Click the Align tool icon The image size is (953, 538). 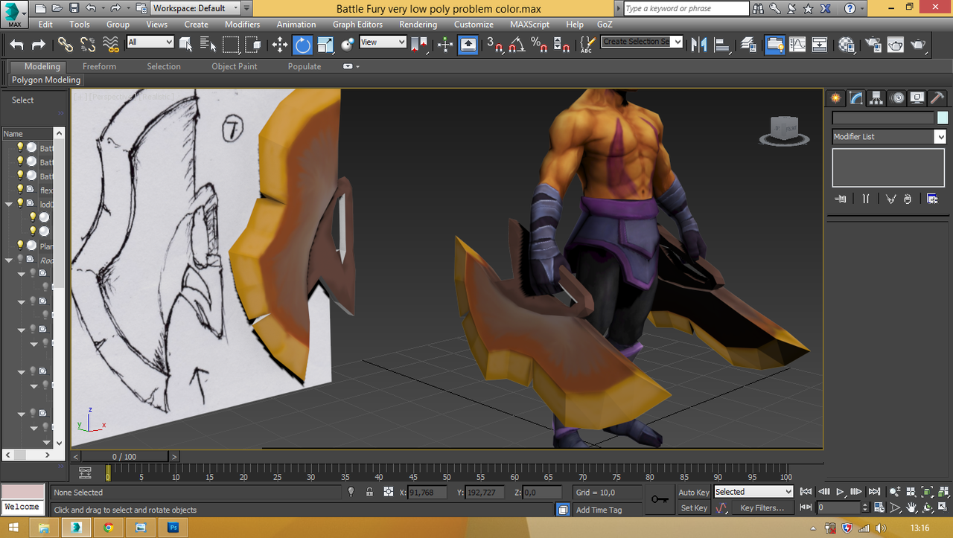coord(721,45)
